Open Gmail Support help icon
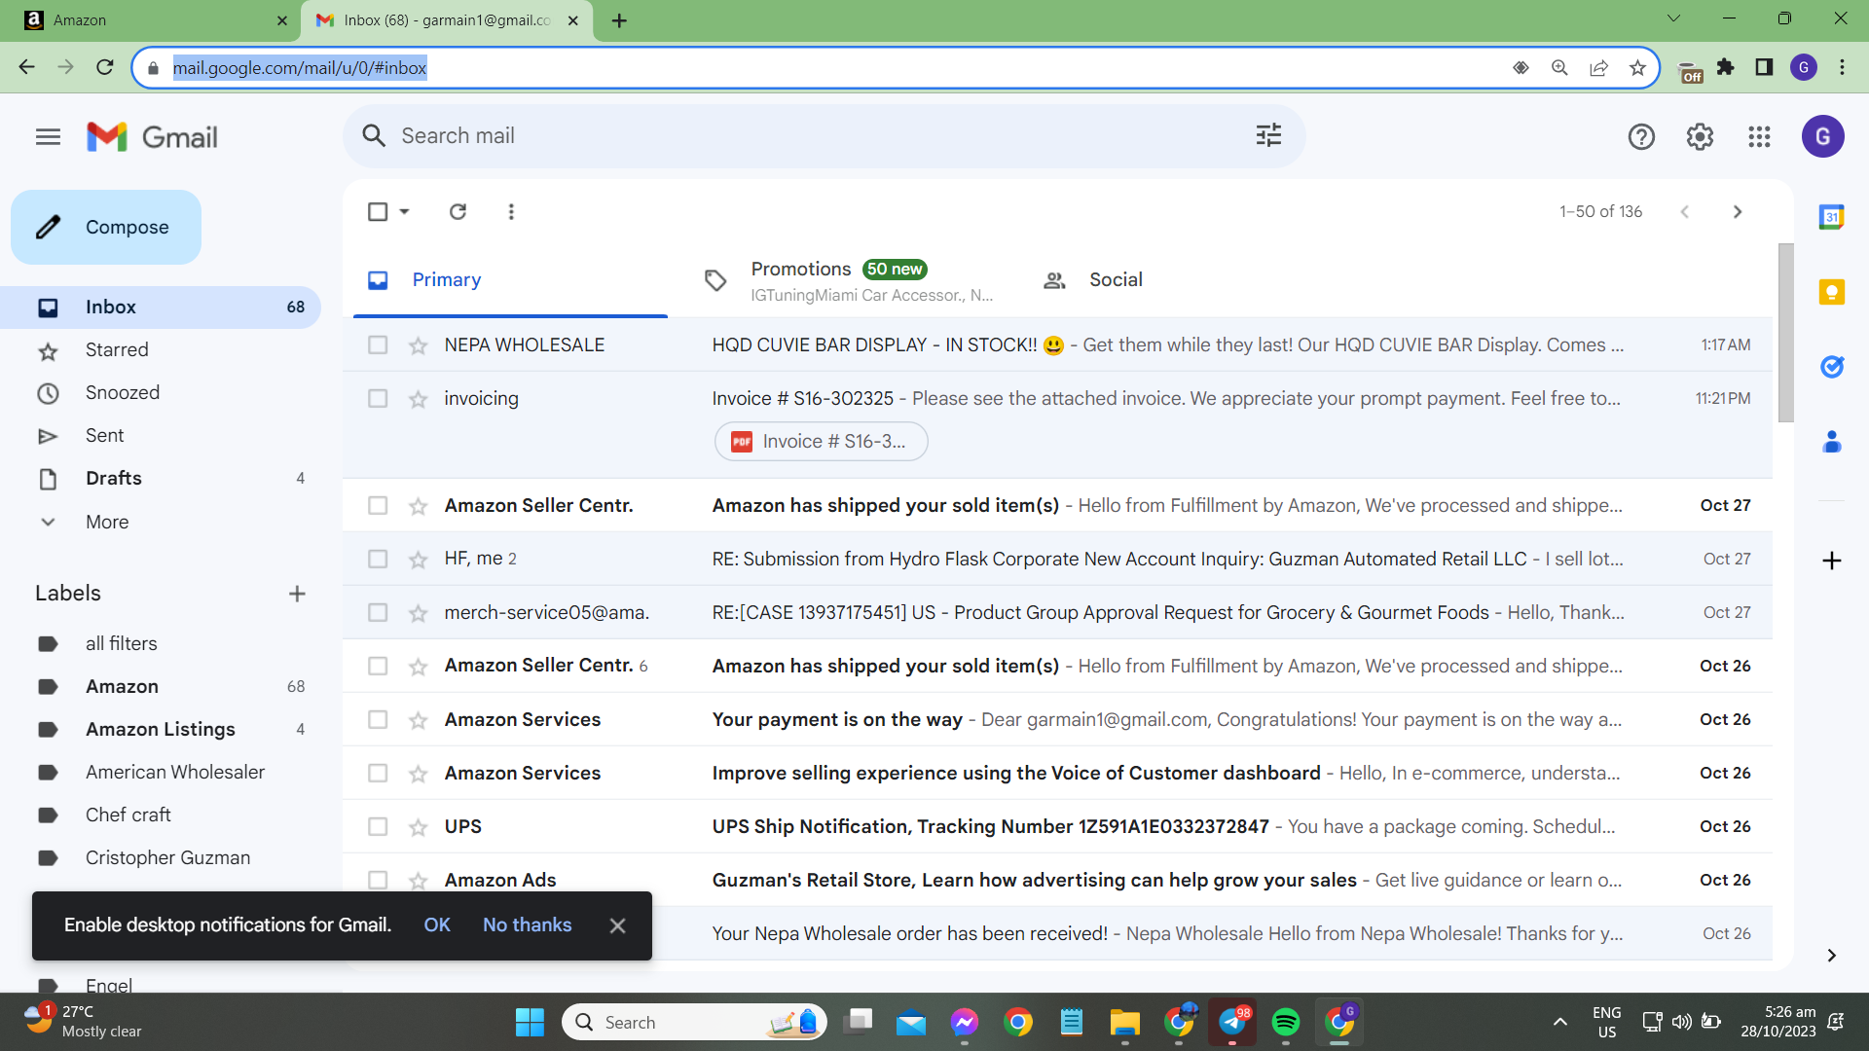This screenshot has width=1869, height=1051. pos(1641,137)
